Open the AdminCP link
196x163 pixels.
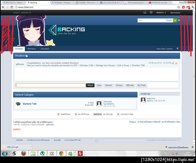[x=17, y=13]
